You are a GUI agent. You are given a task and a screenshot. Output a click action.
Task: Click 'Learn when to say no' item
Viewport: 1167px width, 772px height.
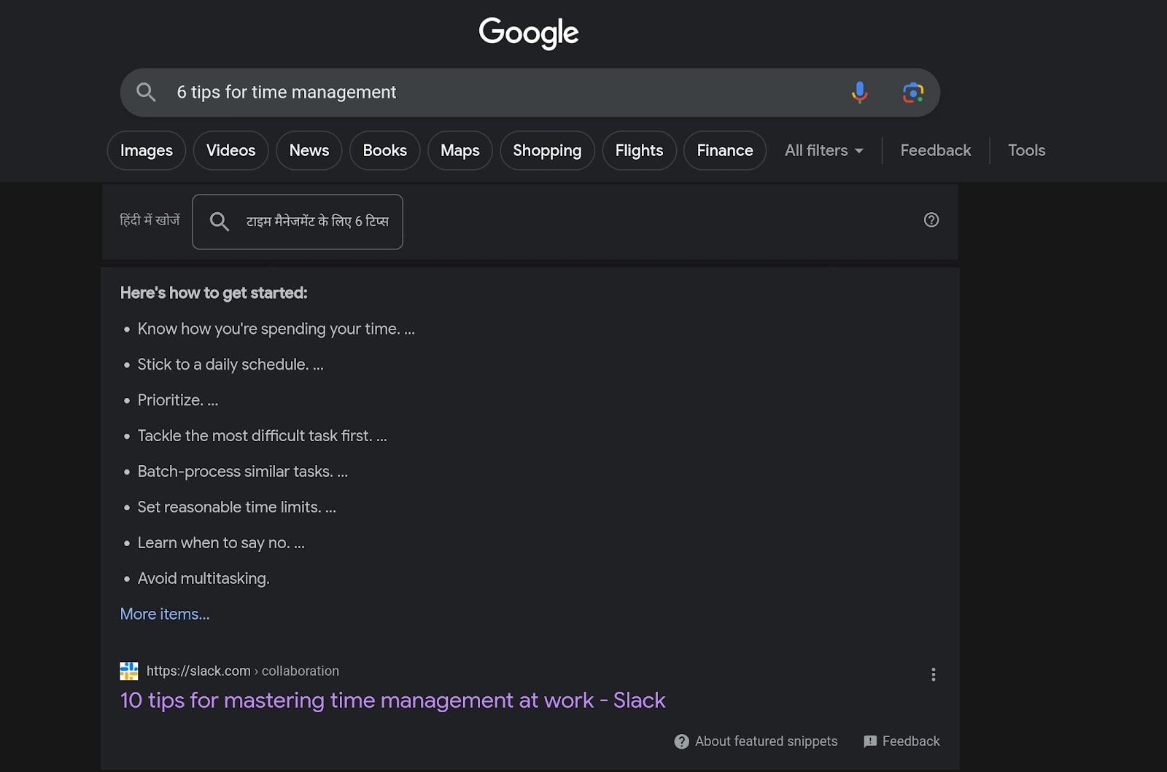(221, 543)
